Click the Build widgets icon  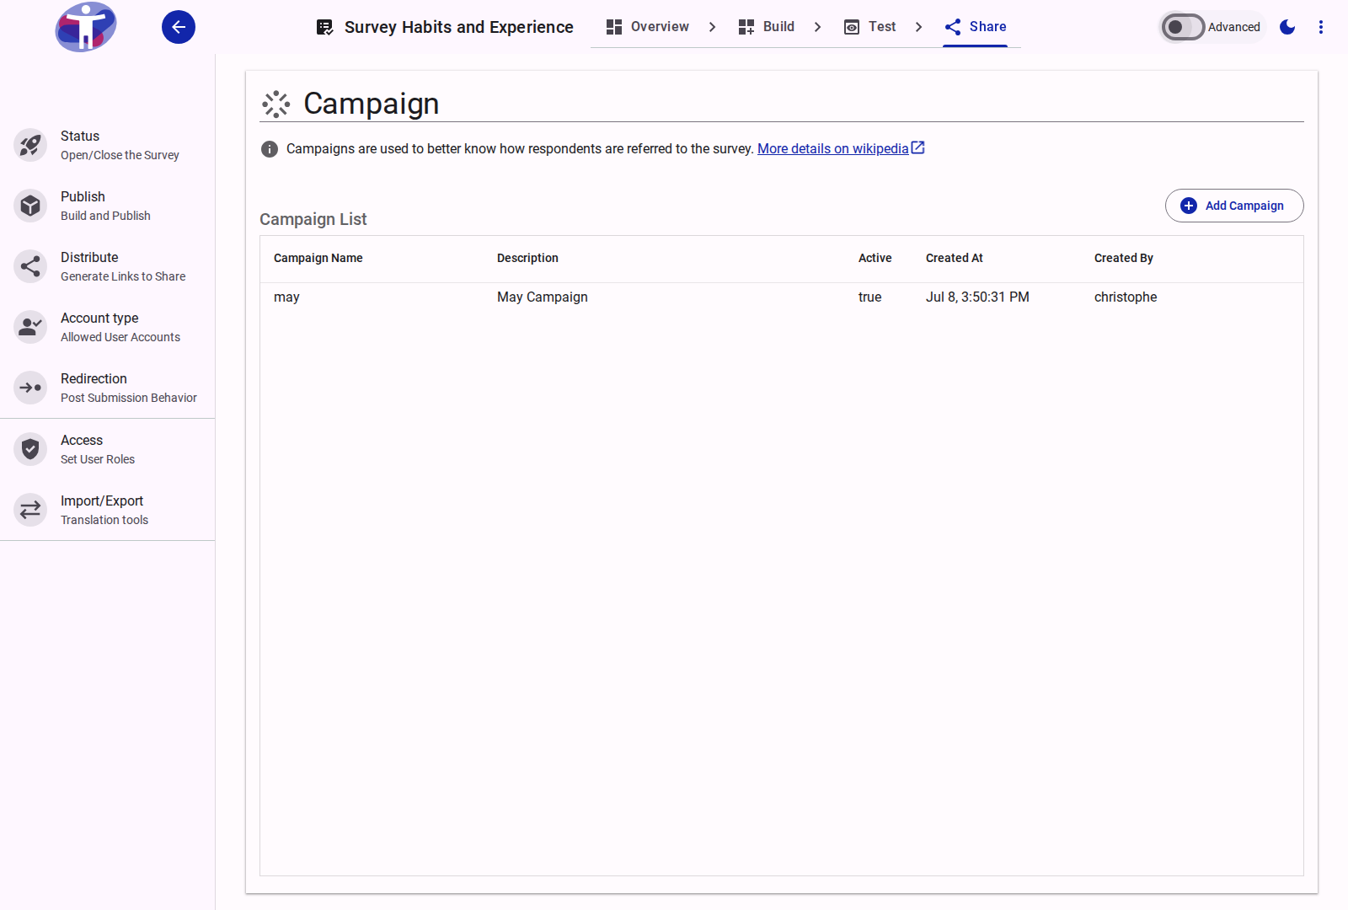746,27
